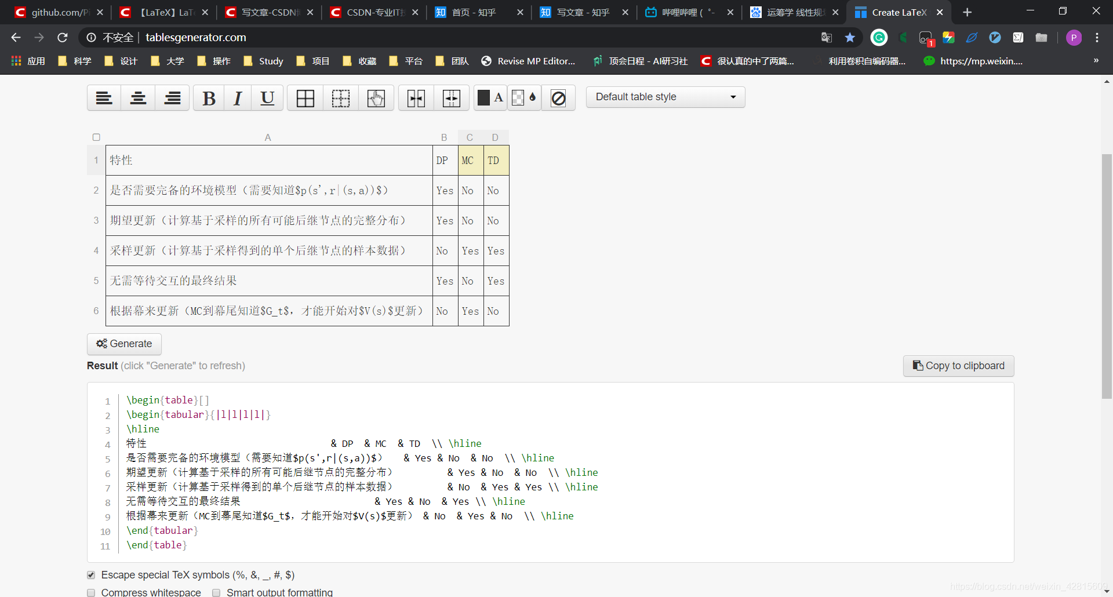The image size is (1113, 597).
Task: Open the Chrome three-dot menu
Action: coord(1097,37)
